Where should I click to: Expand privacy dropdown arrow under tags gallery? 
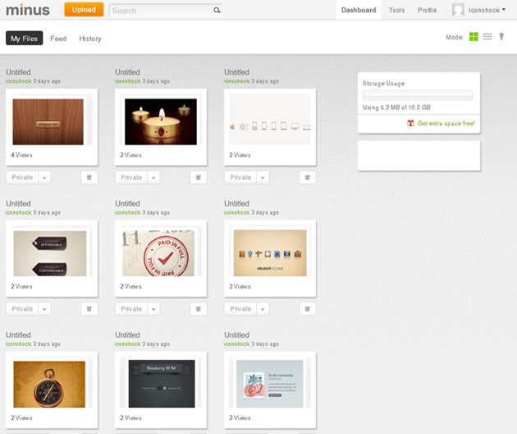[x=44, y=309]
